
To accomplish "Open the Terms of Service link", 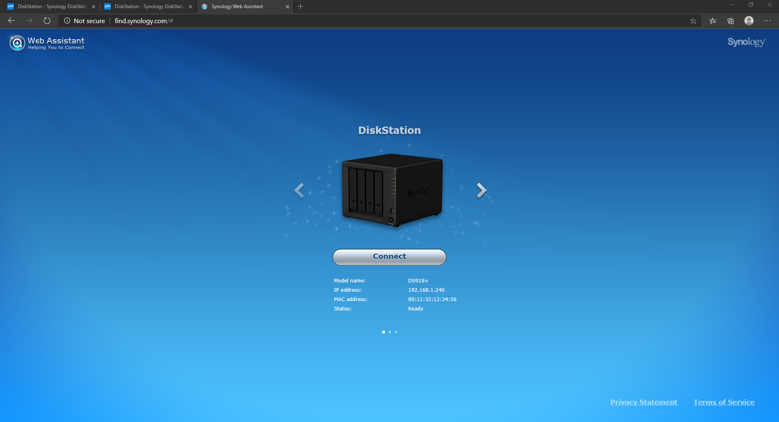I will 724,402.
